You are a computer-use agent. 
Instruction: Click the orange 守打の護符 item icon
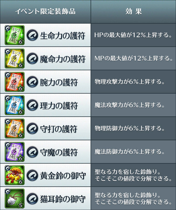14,128
